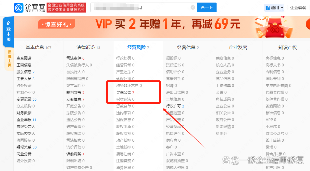Open 企业年报 11
Image resolution: width=310 pixels, height=171 pixels.
[27, 120]
